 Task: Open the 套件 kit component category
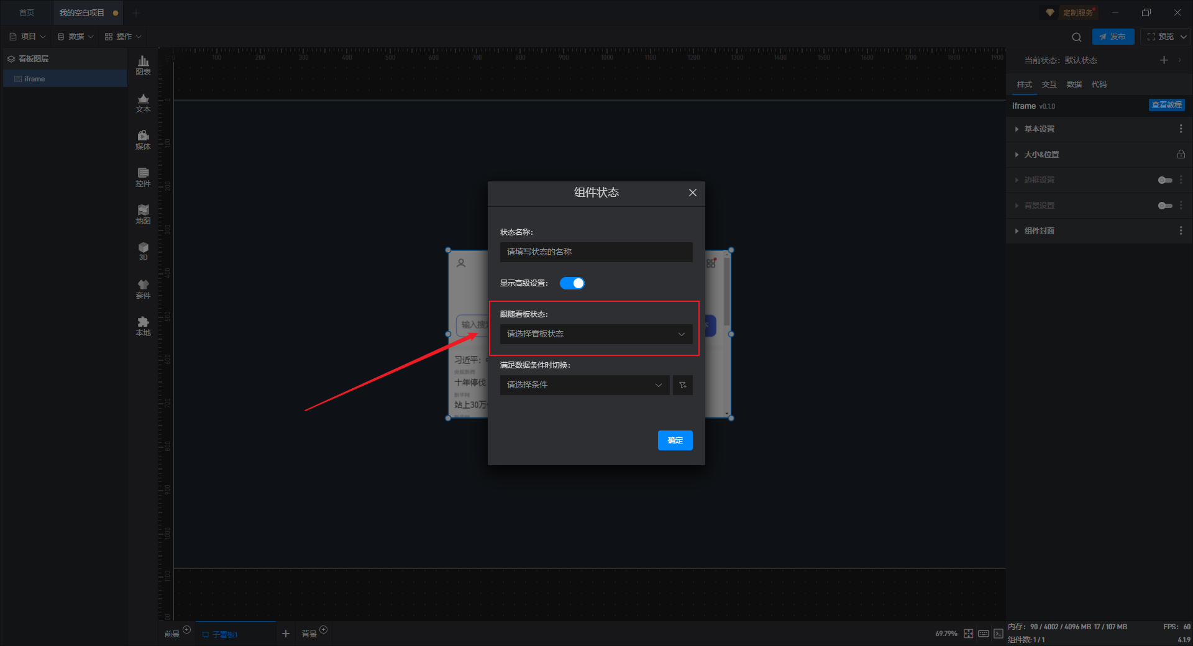point(143,289)
